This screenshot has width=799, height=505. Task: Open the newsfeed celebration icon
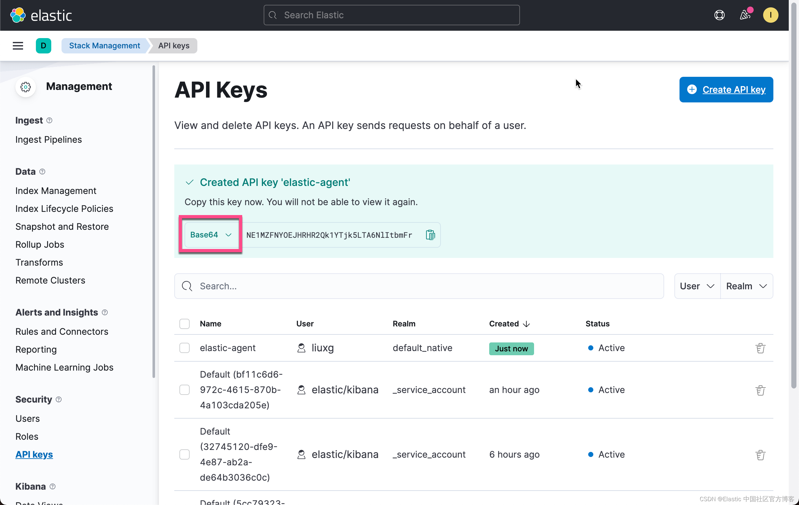[x=745, y=15]
